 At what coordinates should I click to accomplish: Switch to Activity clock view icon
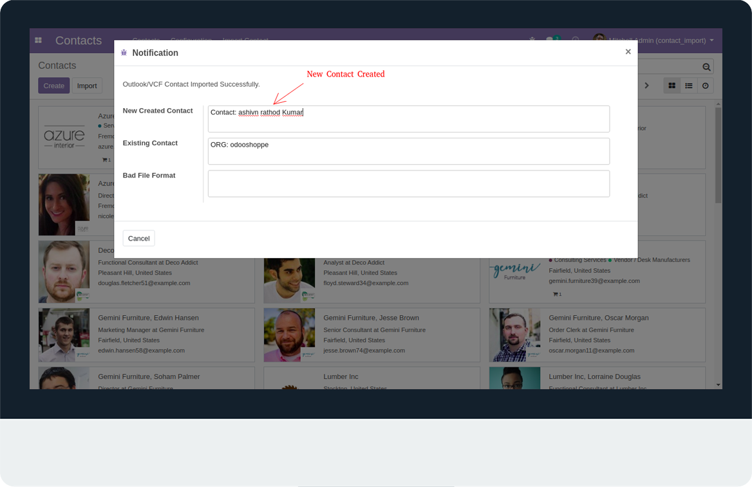point(705,86)
